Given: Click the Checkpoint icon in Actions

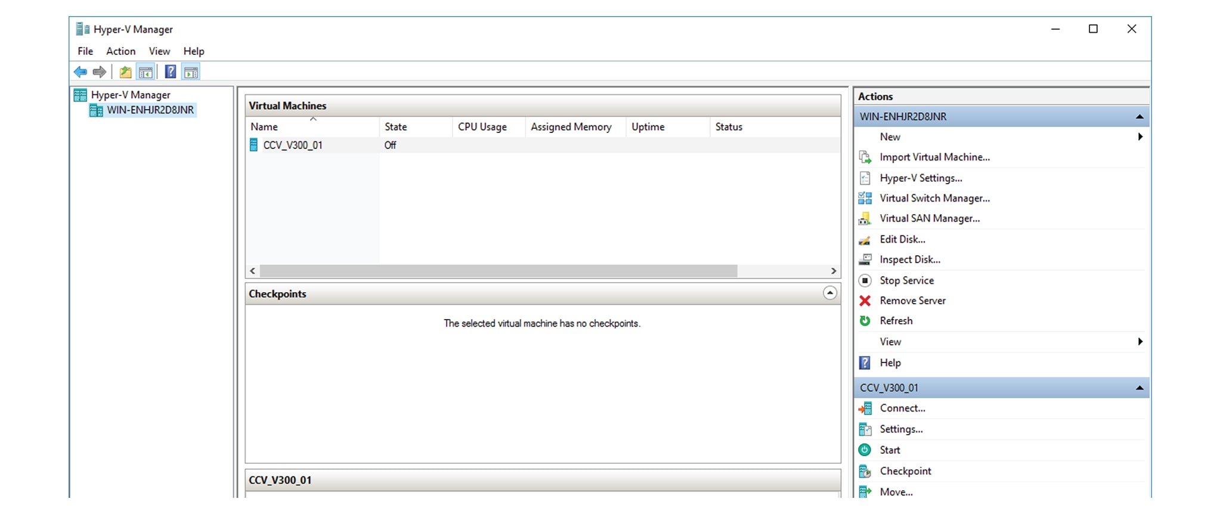Looking at the screenshot, I should tap(865, 471).
